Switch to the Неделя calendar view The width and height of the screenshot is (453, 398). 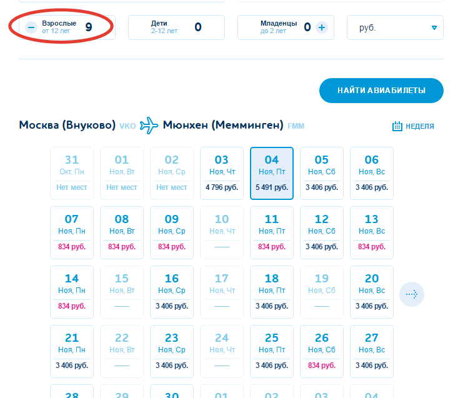(x=413, y=126)
